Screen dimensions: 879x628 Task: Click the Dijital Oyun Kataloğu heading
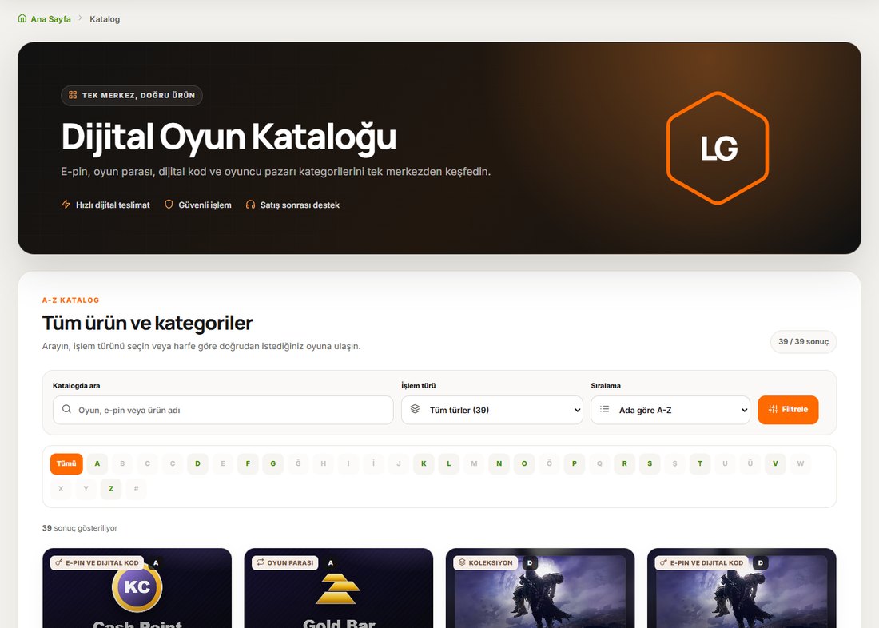229,137
